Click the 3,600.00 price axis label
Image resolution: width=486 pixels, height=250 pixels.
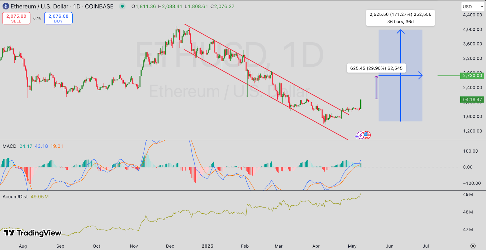tap(472, 44)
